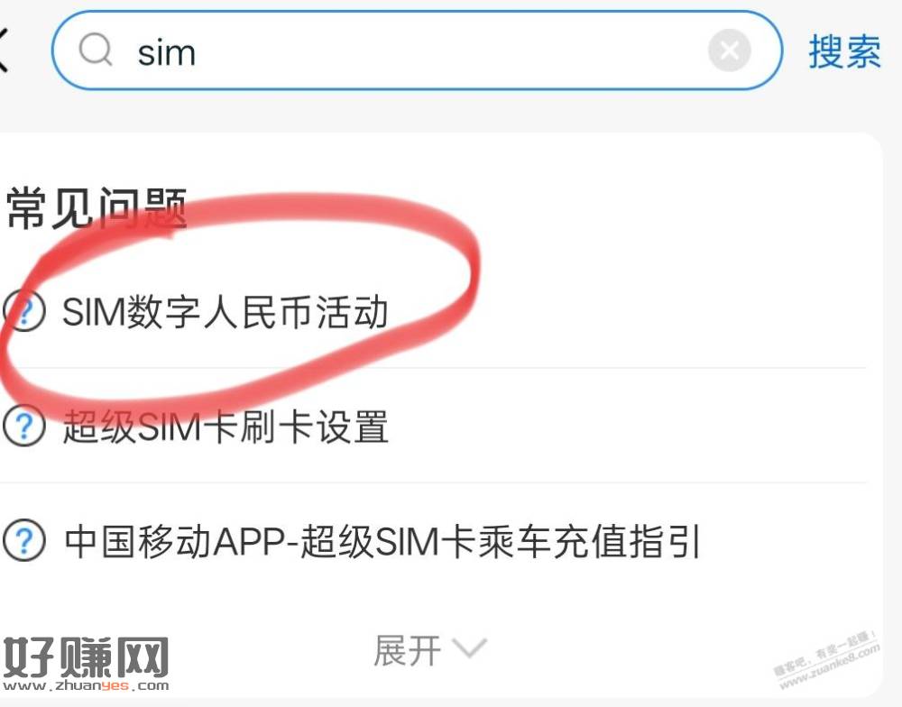Click the magnifying glass search icon

pos(95,50)
